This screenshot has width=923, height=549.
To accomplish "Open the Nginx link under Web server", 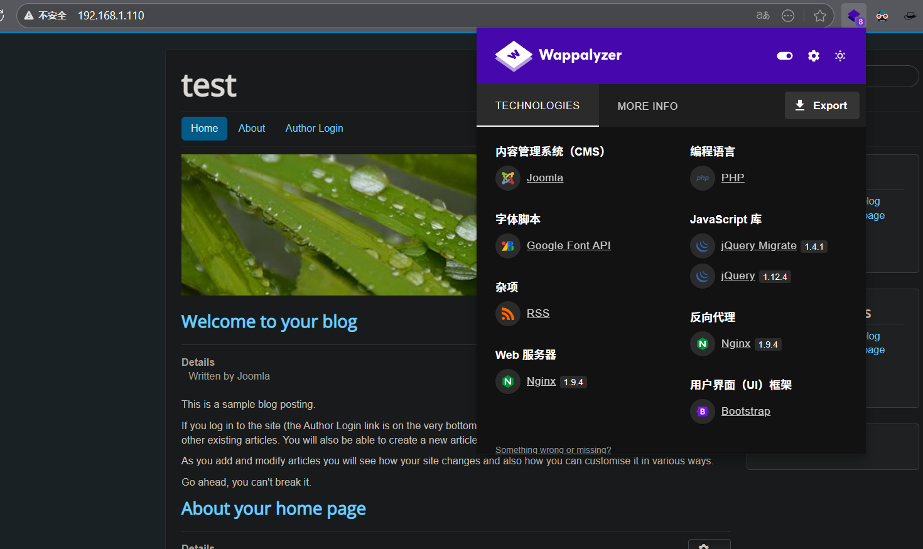I will coord(541,381).
